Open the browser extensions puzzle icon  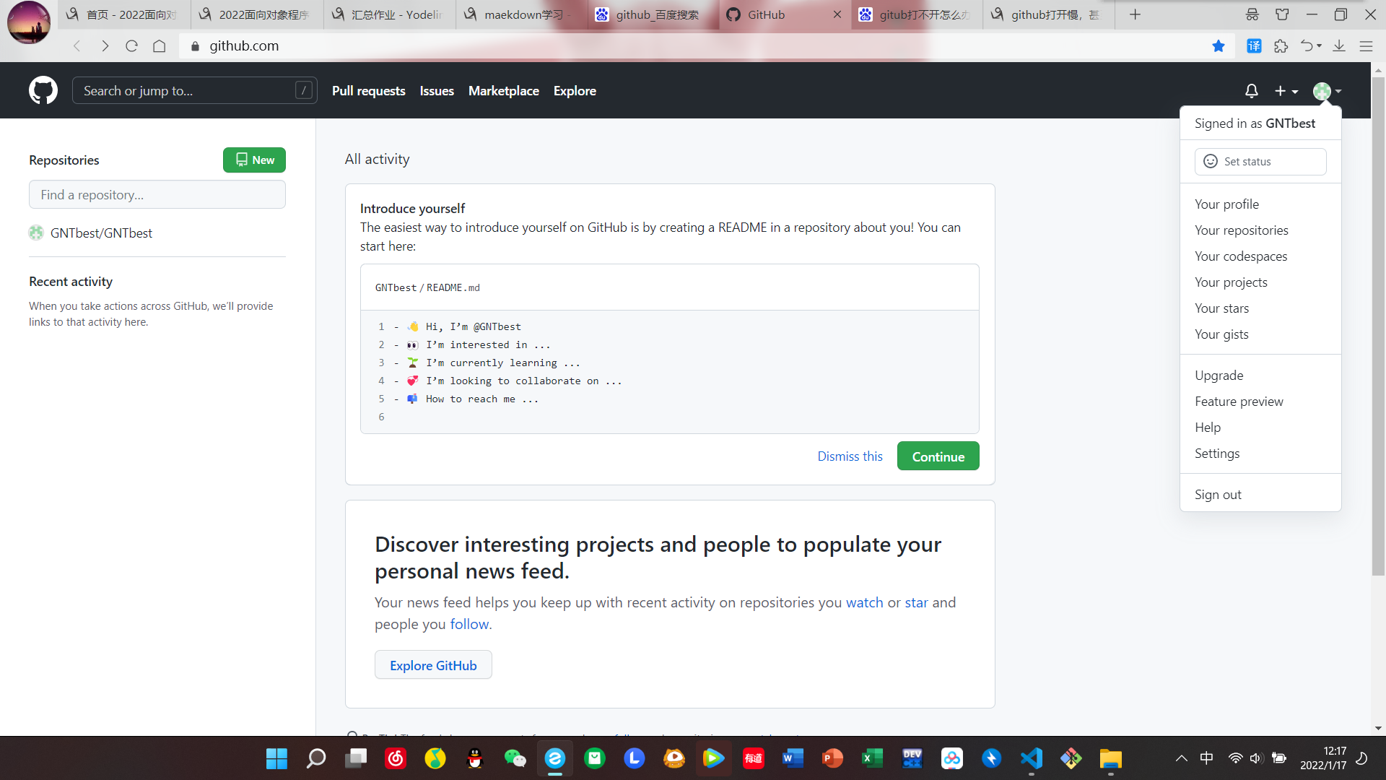[x=1281, y=46]
